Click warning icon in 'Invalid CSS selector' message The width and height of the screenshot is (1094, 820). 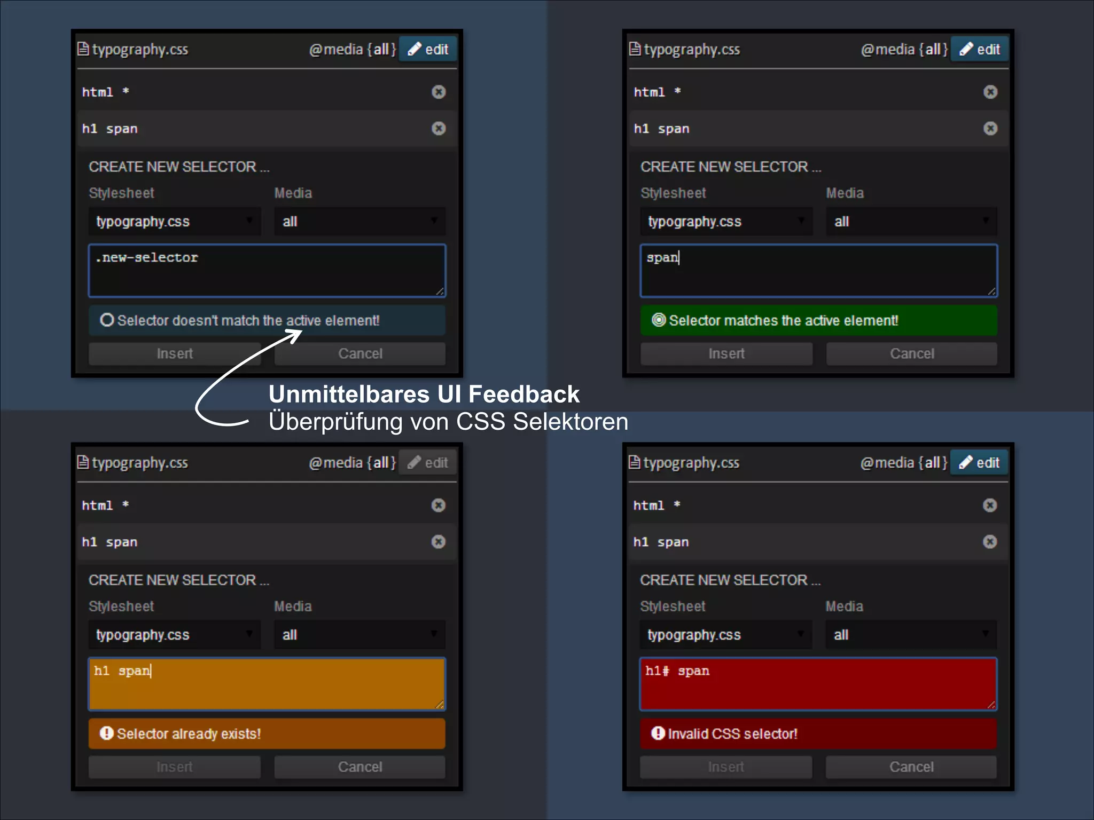pos(658,733)
